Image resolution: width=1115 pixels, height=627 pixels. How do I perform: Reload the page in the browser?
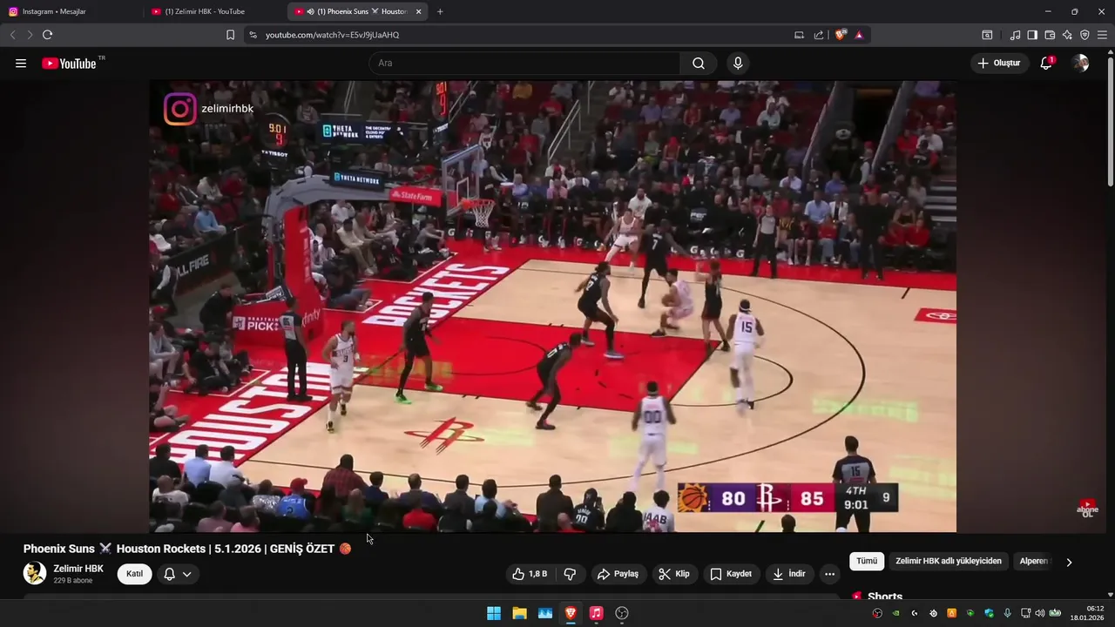pyautogui.click(x=48, y=35)
